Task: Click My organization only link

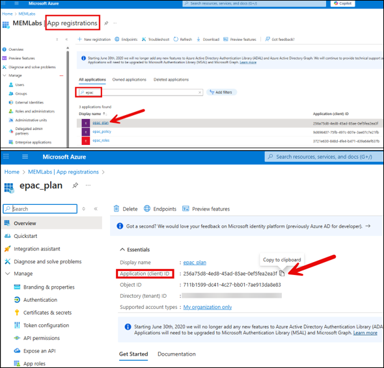Action: pos(208,307)
